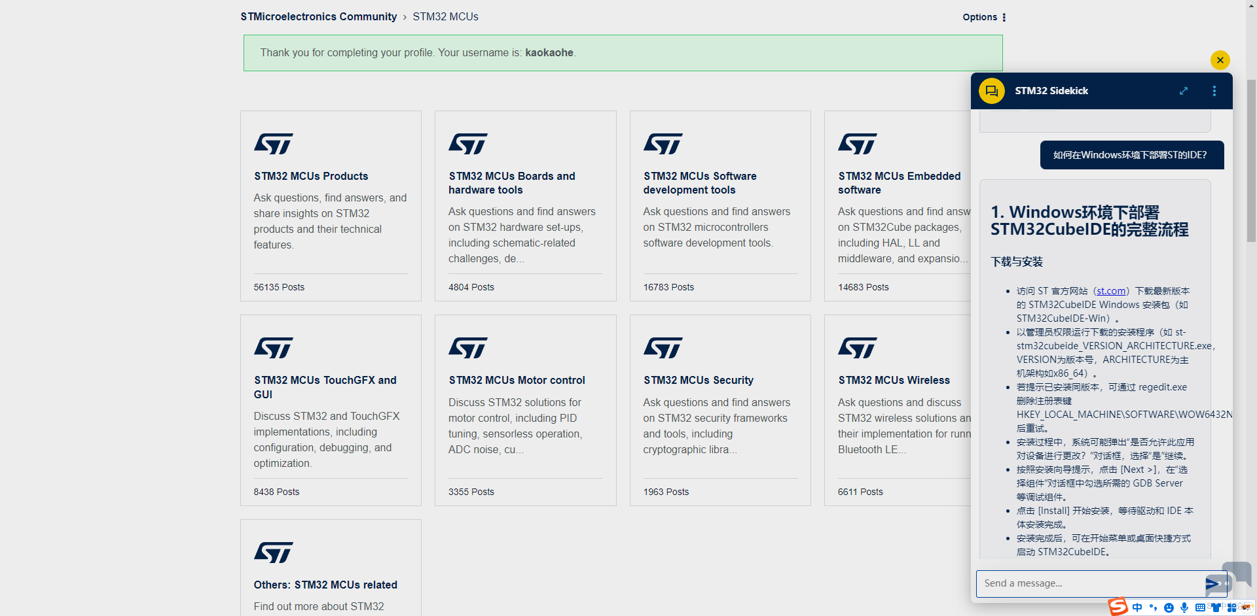Send the chat message with arrow icon
Viewport: 1257px width, 616px height.
[x=1212, y=583]
